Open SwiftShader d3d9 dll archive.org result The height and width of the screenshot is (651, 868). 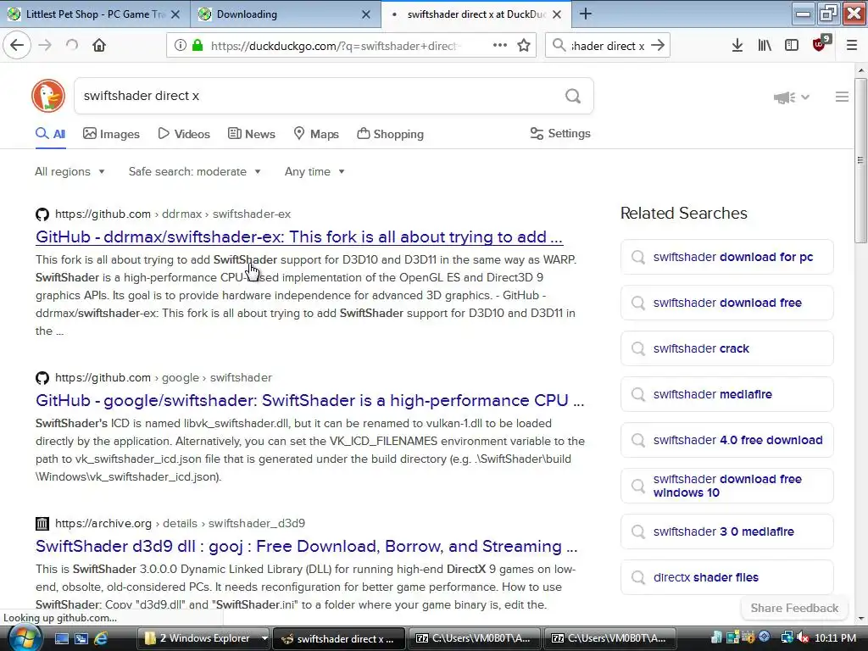(306, 547)
